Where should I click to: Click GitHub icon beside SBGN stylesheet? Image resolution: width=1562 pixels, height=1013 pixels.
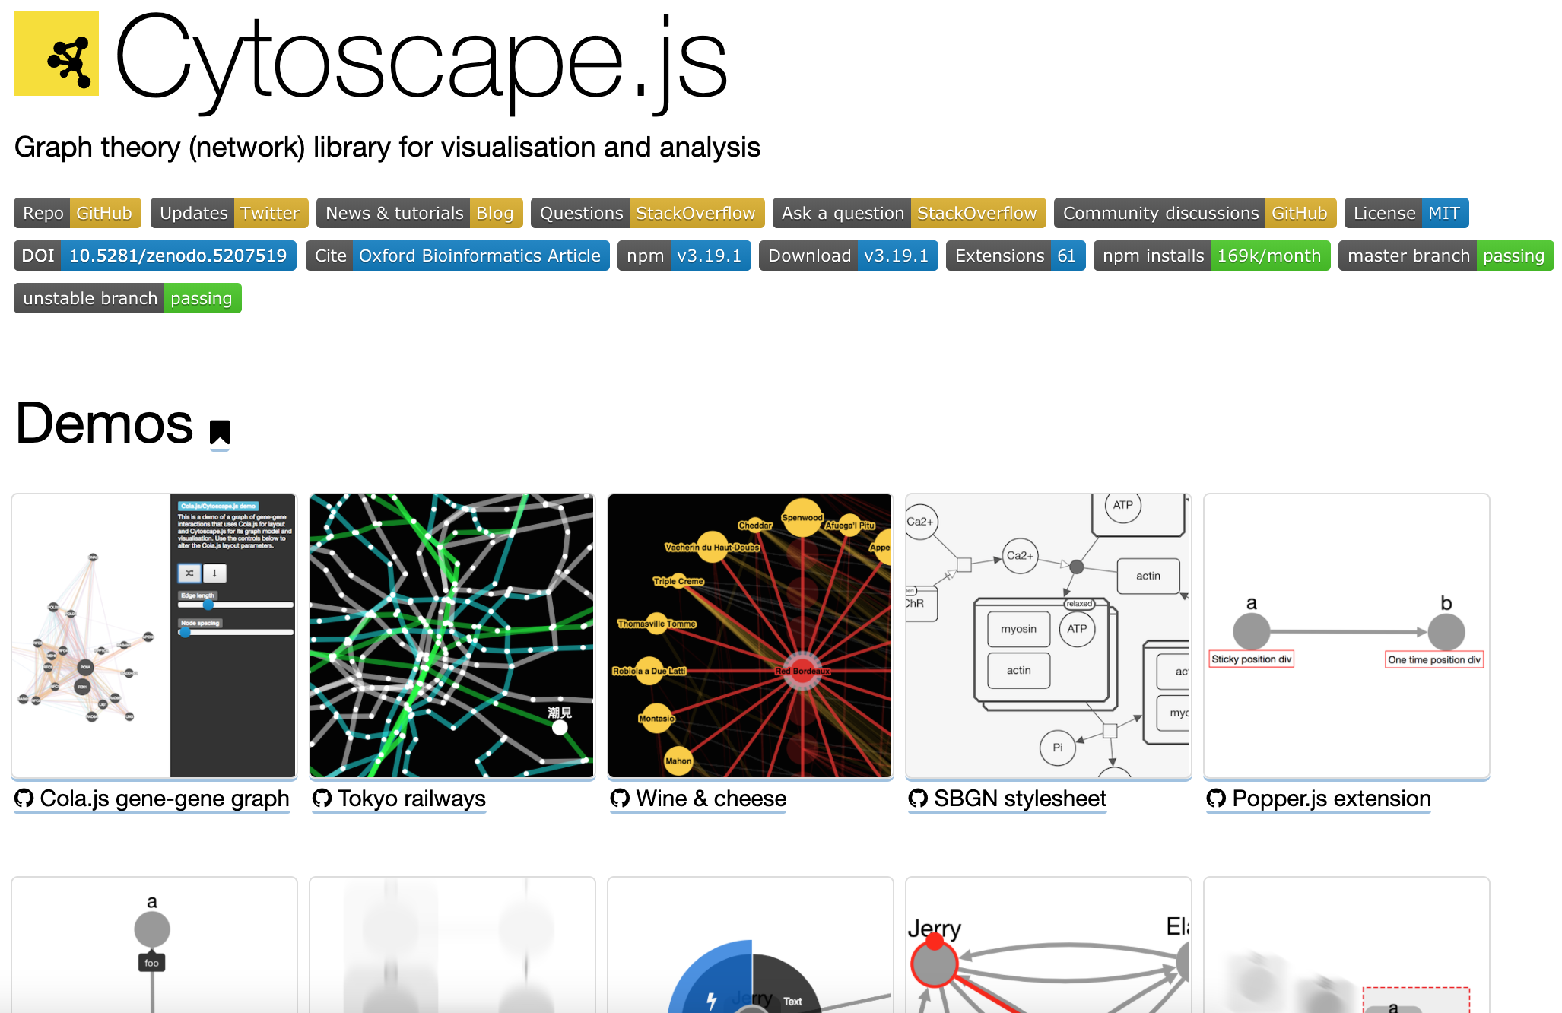pos(919,799)
